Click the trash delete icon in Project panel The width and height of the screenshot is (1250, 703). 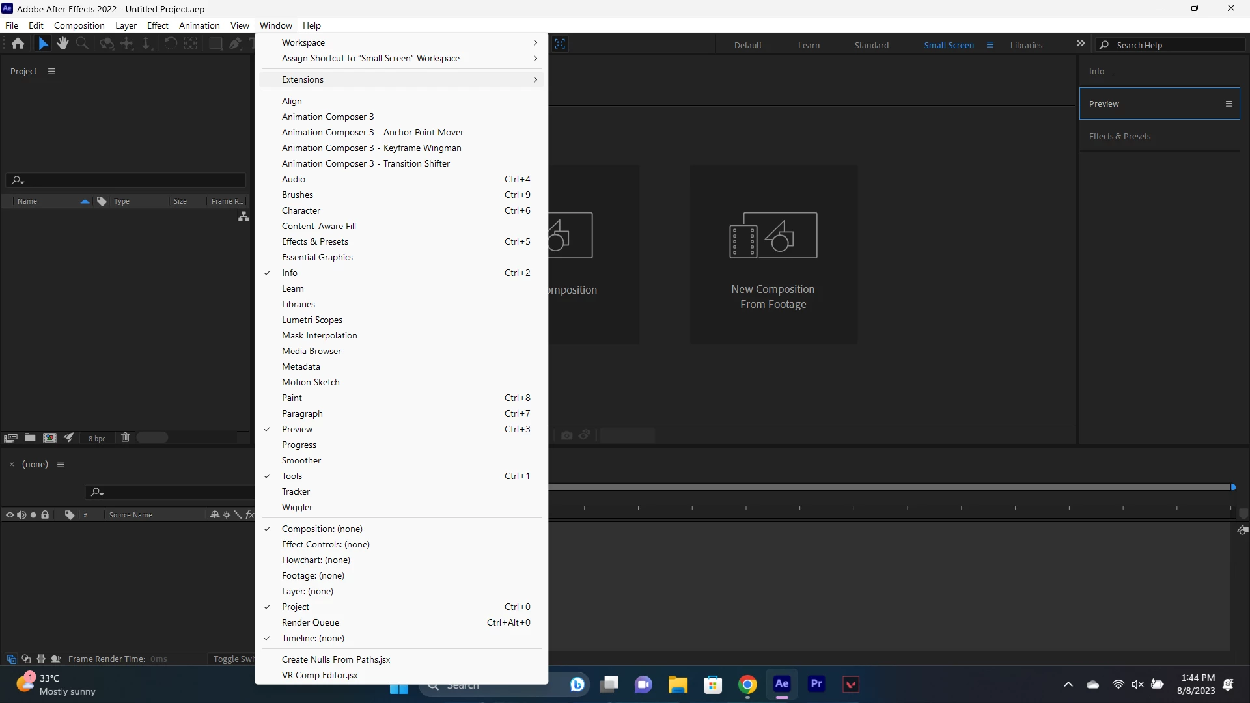[x=125, y=437]
